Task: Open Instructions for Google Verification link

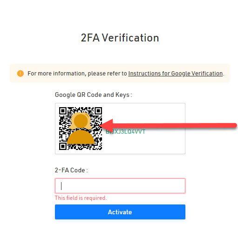Action: pyautogui.click(x=175, y=74)
